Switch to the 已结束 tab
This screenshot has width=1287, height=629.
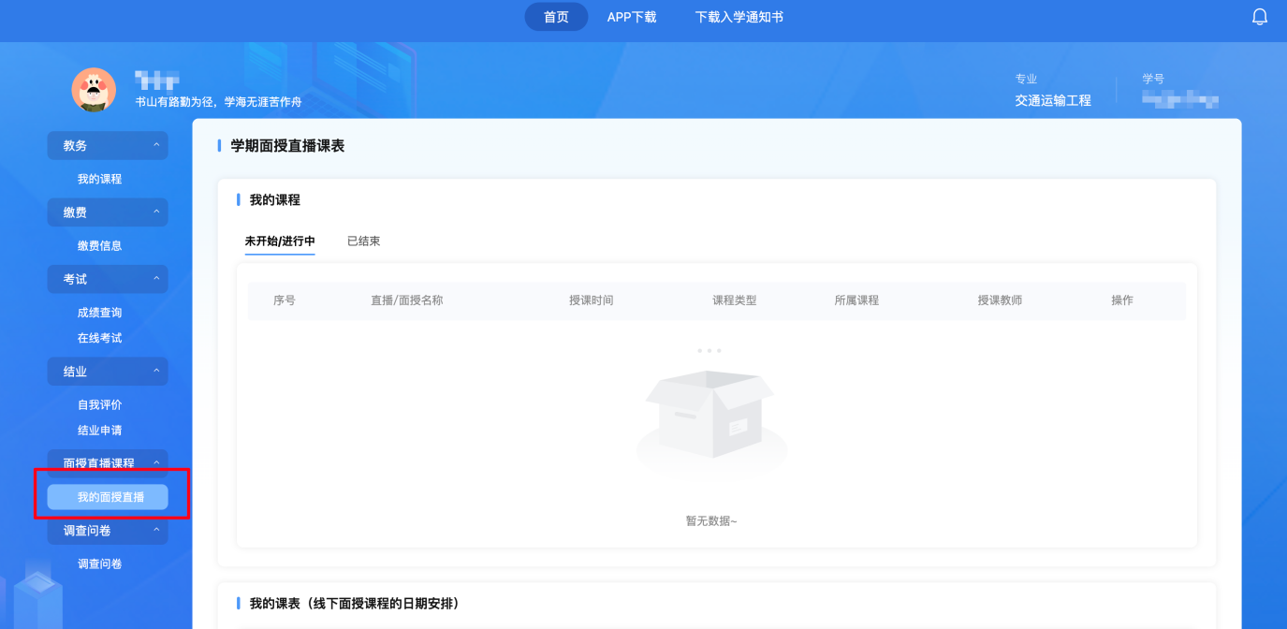click(363, 241)
